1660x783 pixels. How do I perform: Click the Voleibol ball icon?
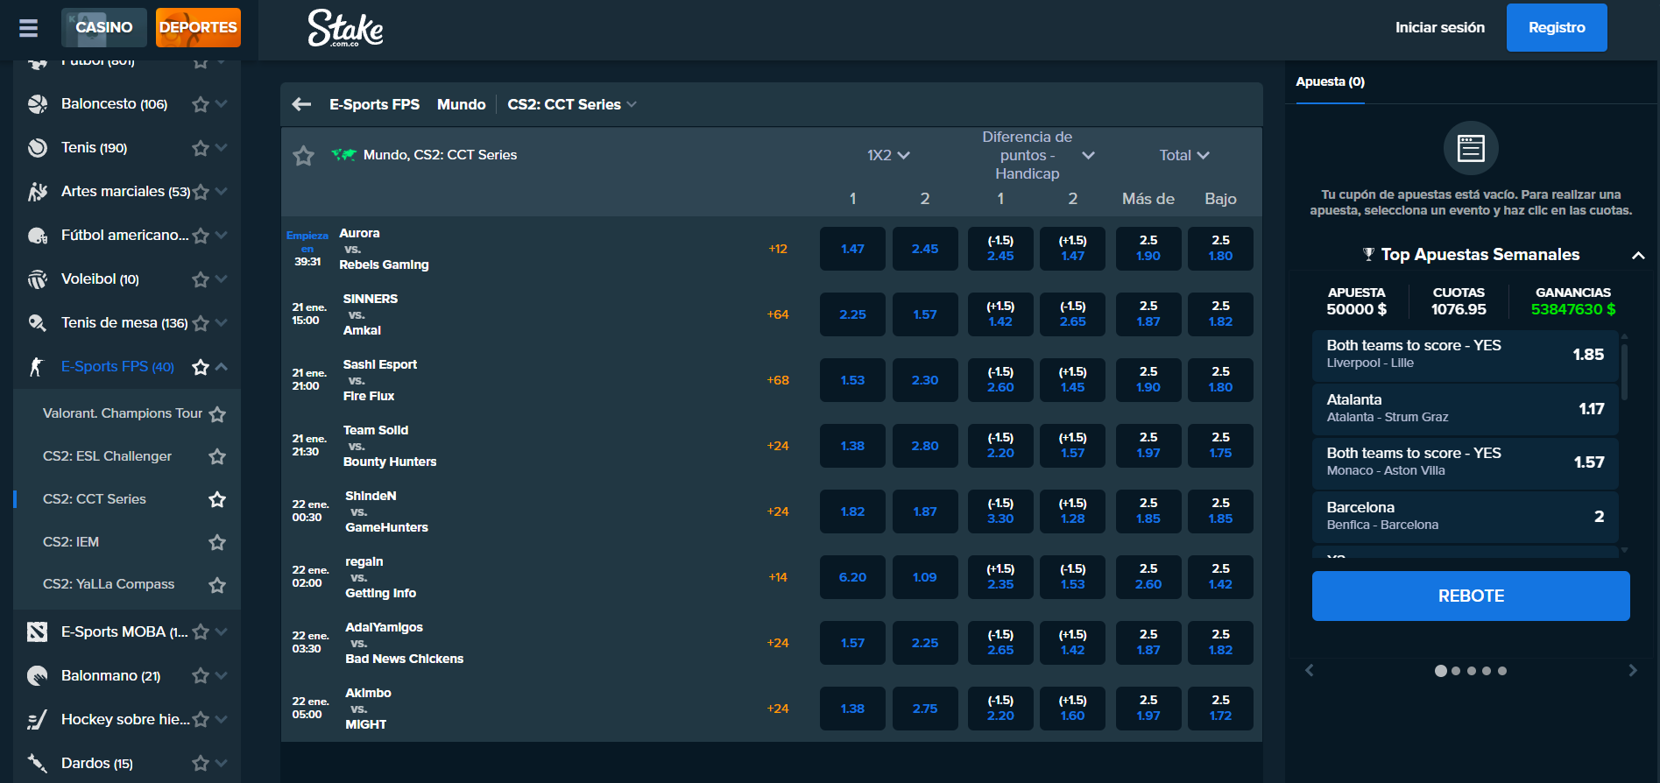pos(38,279)
